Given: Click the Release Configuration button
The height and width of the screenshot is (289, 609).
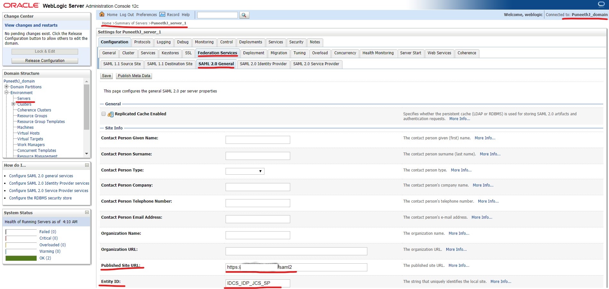Looking at the screenshot, I should click(x=45, y=61).
